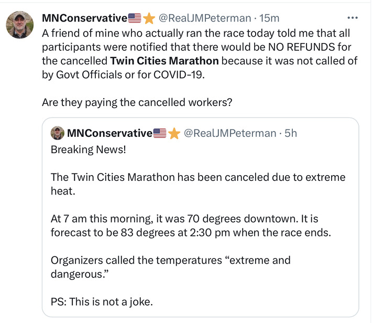
Task: Open the MNConservative display name on the main tweet
Action: click(85, 18)
